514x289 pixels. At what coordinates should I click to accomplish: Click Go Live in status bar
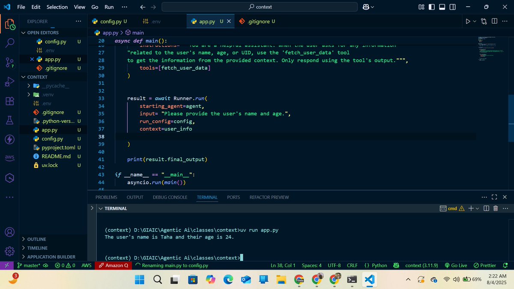(456, 265)
